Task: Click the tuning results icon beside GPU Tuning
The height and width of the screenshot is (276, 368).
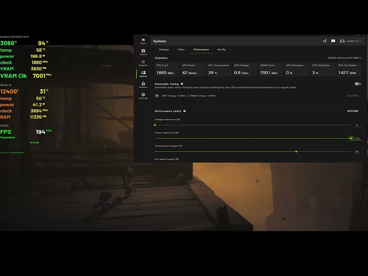Action: (157, 96)
